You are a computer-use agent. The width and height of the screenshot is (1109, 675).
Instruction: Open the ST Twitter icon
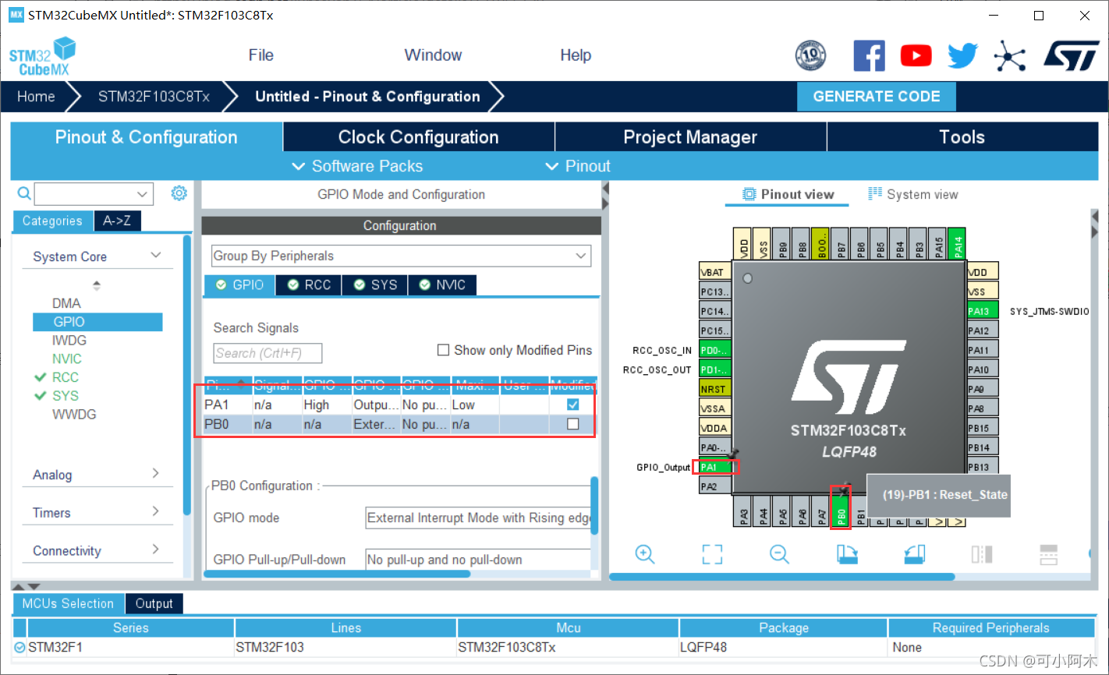pyautogui.click(x=962, y=55)
